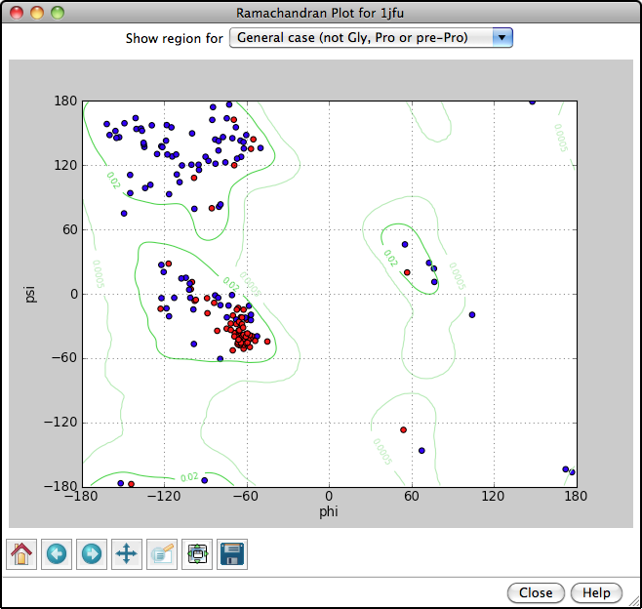Screen dimensions: 642x609
Task: Click the blue point near phi 105
Action: 472,314
